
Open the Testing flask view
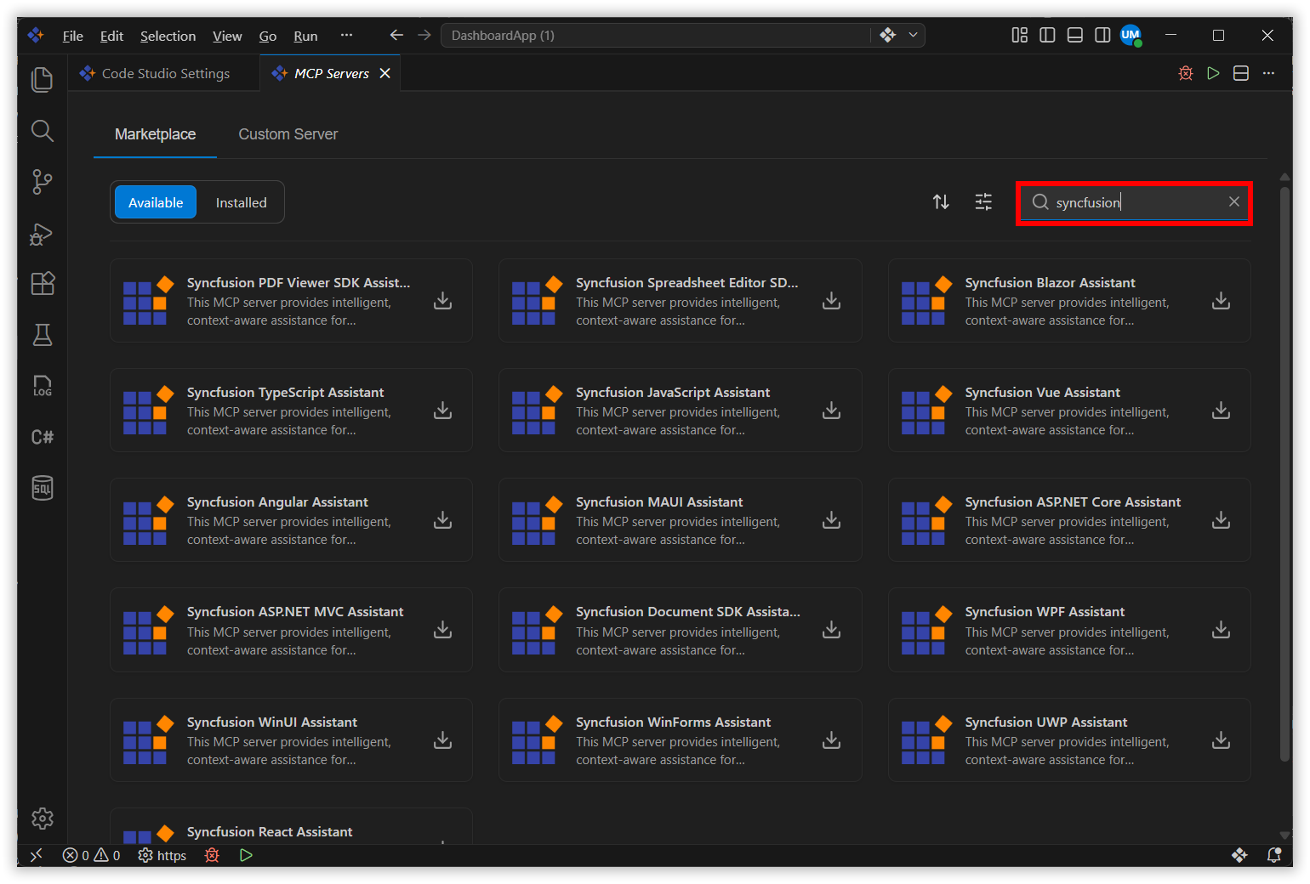coord(42,335)
